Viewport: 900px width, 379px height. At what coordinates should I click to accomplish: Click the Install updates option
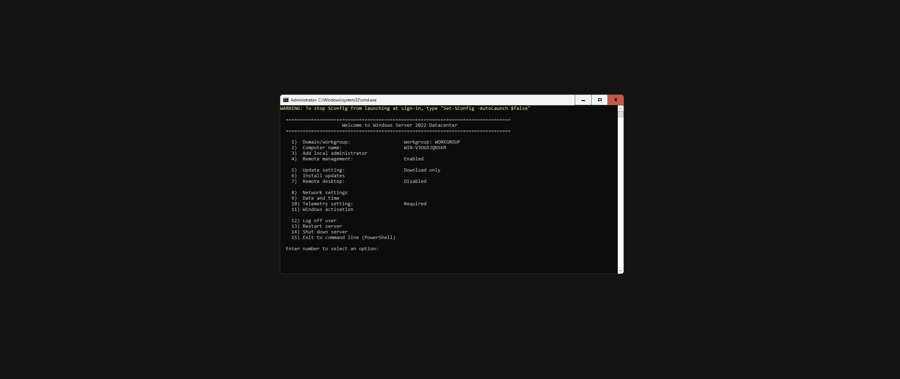click(323, 176)
